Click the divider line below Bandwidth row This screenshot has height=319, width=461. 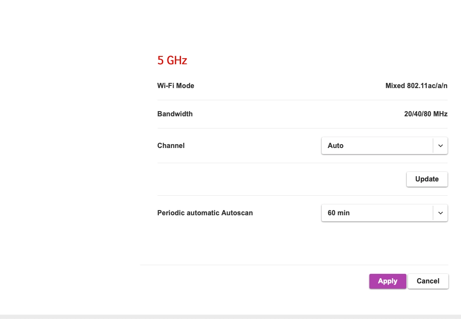tap(302, 128)
